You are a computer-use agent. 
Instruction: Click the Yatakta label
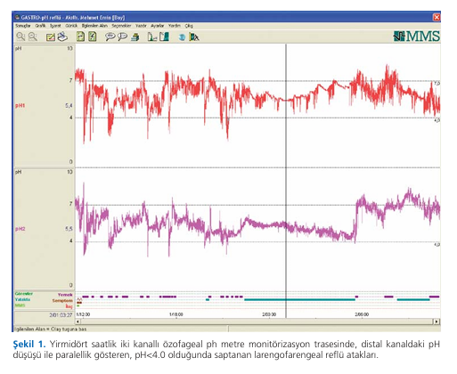[x=22, y=299]
